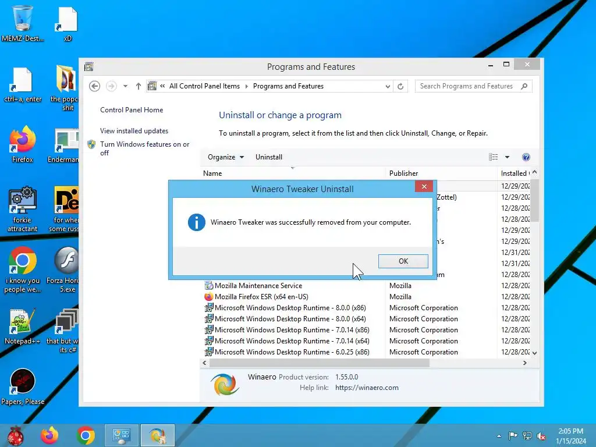Launch Papers, Please from the desktop
This screenshot has width=596, height=447.
click(x=23, y=386)
